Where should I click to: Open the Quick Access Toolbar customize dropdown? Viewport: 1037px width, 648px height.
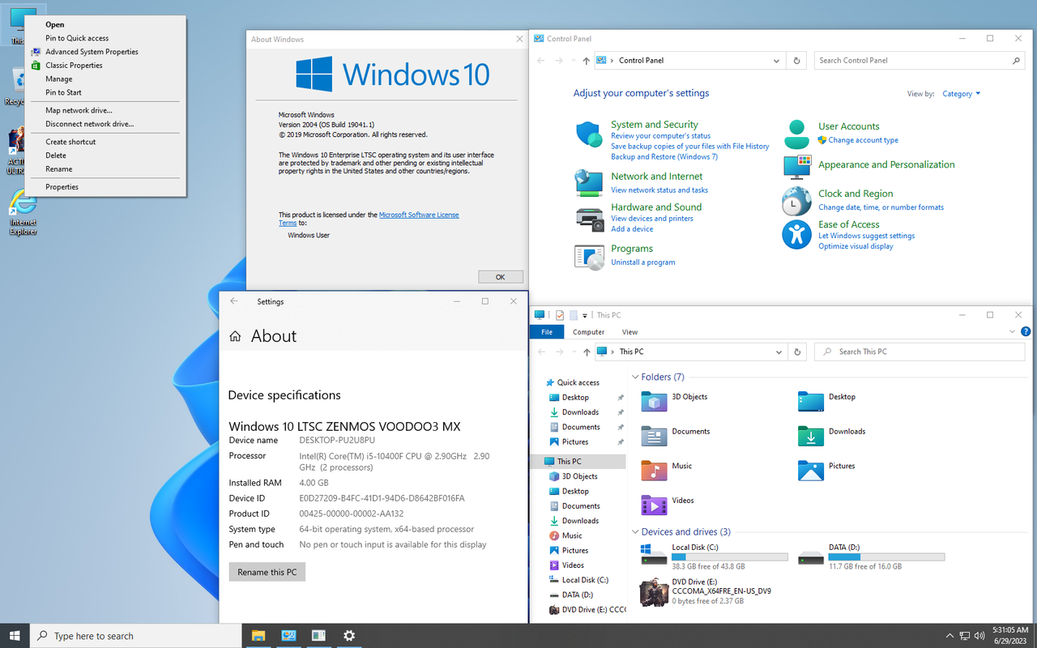pyautogui.click(x=585, y=315)
